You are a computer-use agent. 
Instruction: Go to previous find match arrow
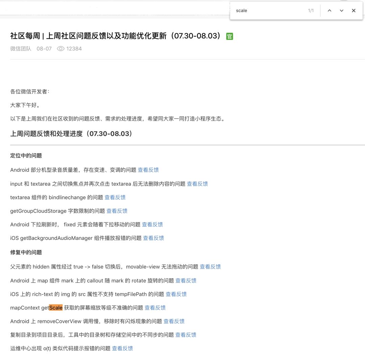pyautogui.click(x=330, y=10)
